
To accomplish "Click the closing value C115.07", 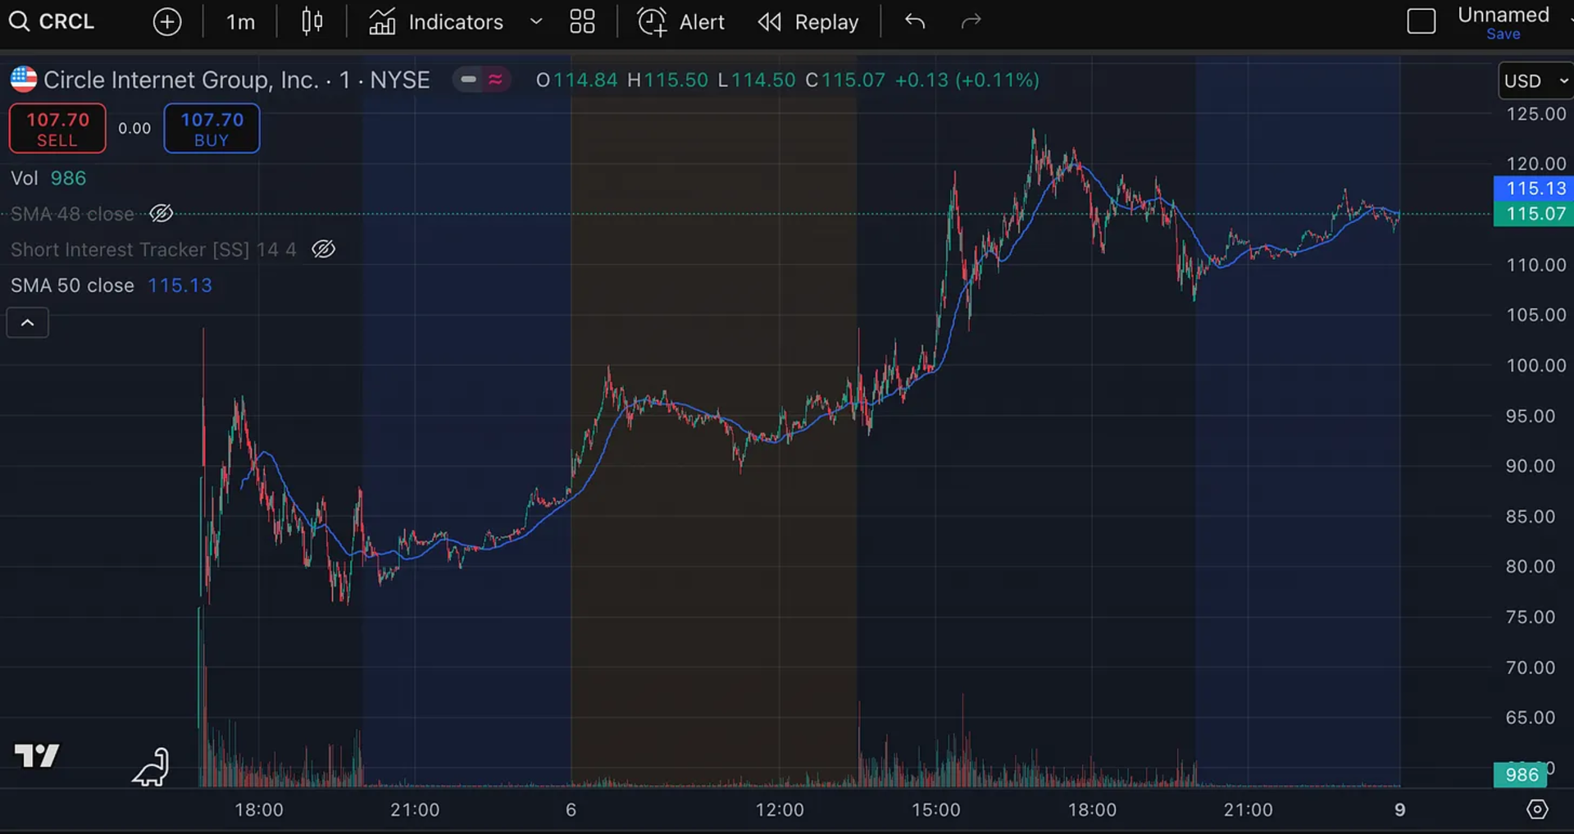I will click(x=845, y=80).
